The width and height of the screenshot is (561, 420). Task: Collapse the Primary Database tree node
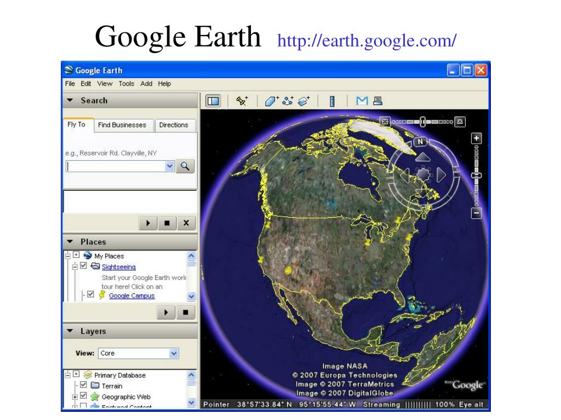click(x=67, y=375)
